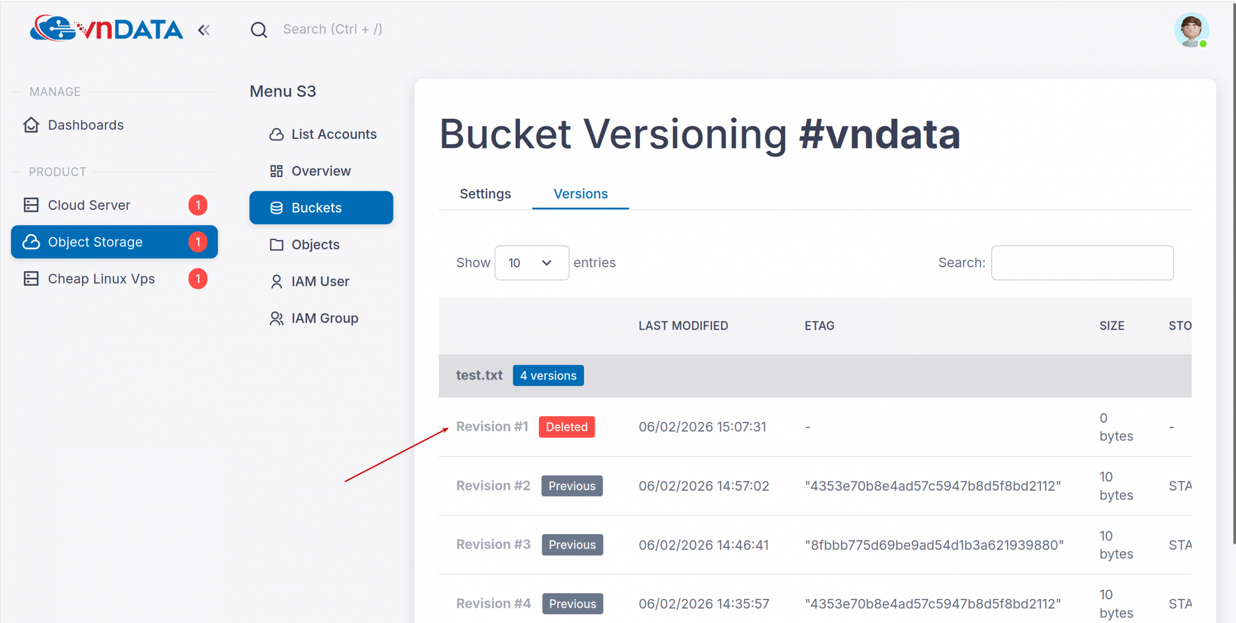
Task: Click the 4 versions badge
Action: click(x=548, y=375)
